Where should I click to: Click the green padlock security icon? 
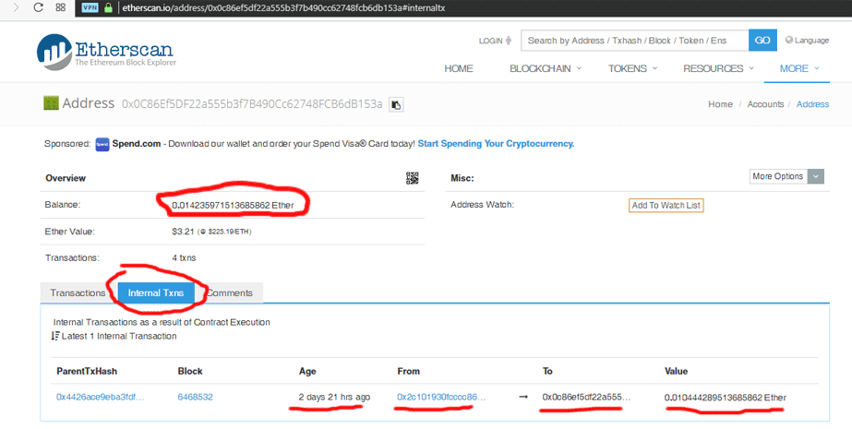[108, 7]
